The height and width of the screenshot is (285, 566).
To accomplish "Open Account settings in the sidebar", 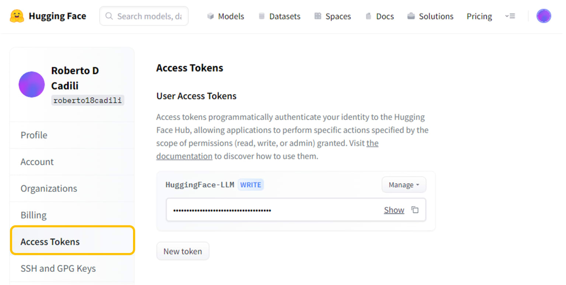I will coord(72,162).
